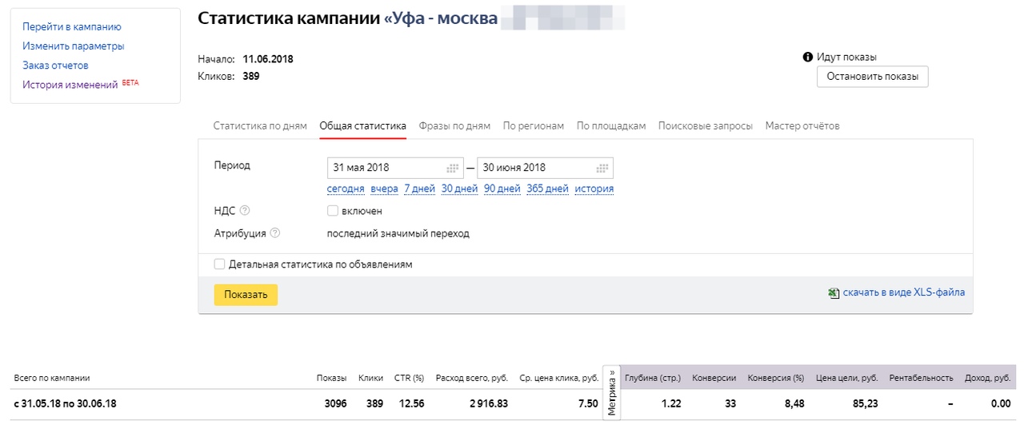Click the help icon next to Атрибуция

tap(275, 233)
